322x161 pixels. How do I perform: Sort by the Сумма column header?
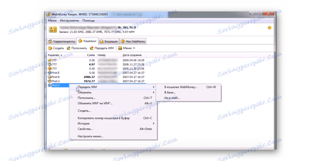coord(91,55)
